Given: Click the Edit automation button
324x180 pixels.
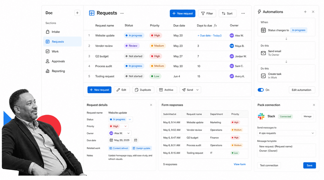Looking at the screenshot, I should point(302,90).
